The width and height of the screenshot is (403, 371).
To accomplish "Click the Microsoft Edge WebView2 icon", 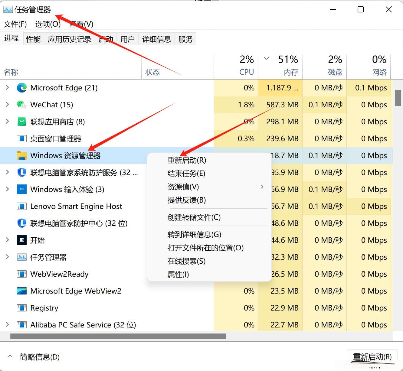I will 22,291.
